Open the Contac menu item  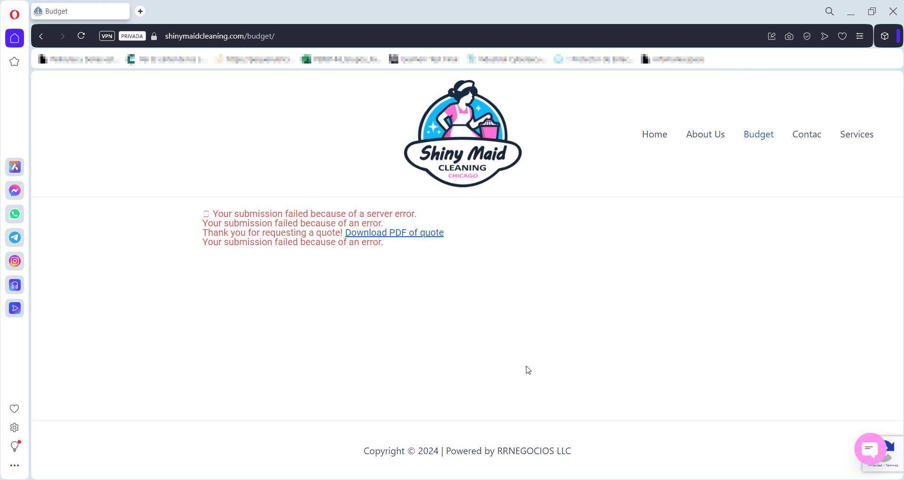tap(807, 134)
